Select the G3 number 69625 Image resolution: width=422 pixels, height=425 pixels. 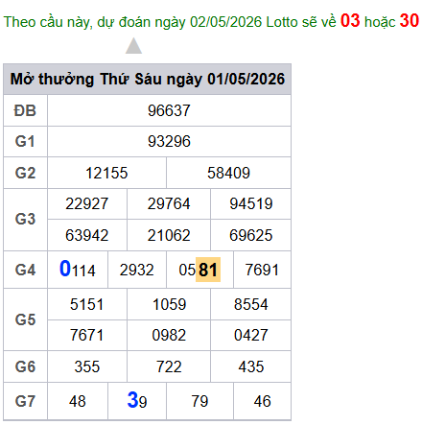[251, 235]
